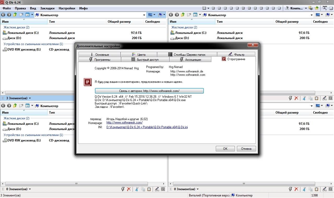Go forward in the top-left pane
The height and width of the screenshot is (198, 334).
pos(9,15)
